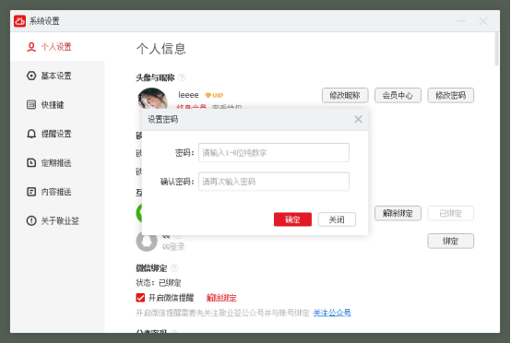
Task: Close the 系统设置 window
Action: click(x=483, y=21)
